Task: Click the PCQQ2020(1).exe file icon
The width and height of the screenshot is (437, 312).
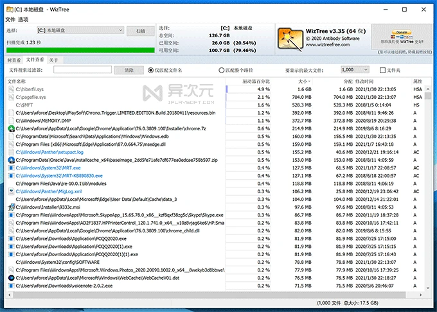Action: tap(11, 247)
